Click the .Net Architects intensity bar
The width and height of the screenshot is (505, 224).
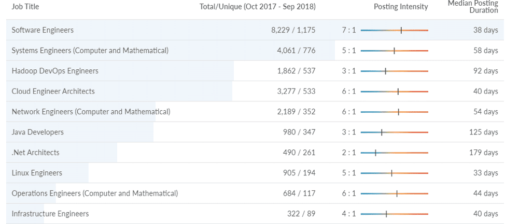coord(394,153)
